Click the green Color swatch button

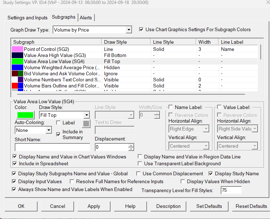(24, 115)
